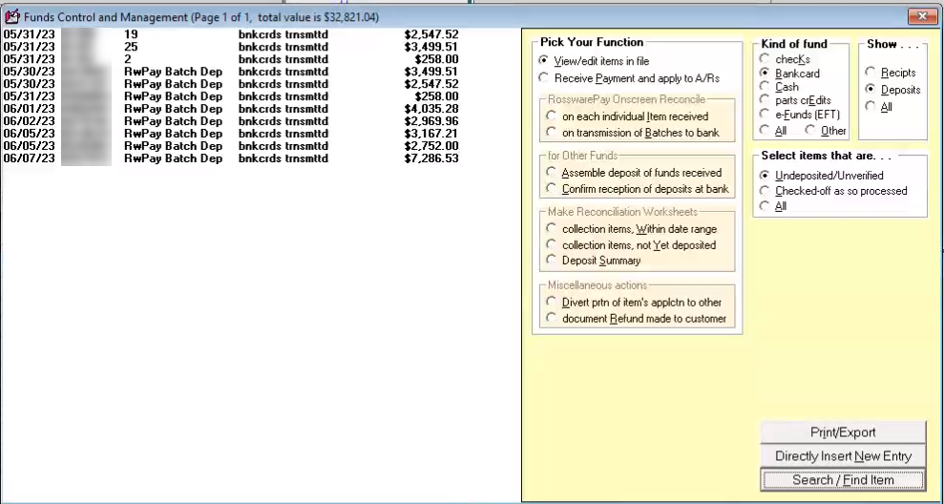Click the $2,752.00 amount on 06/05/23
The image size is (944, 504).
click(x=431, y=146)
